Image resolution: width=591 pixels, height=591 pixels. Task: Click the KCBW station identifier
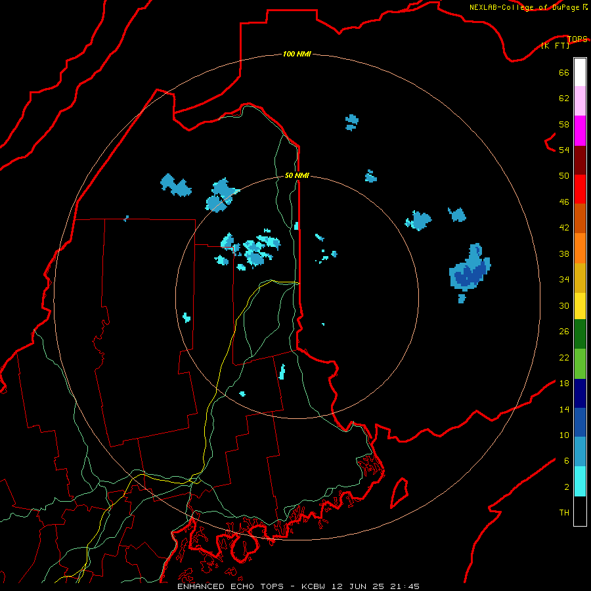[315, 586]
